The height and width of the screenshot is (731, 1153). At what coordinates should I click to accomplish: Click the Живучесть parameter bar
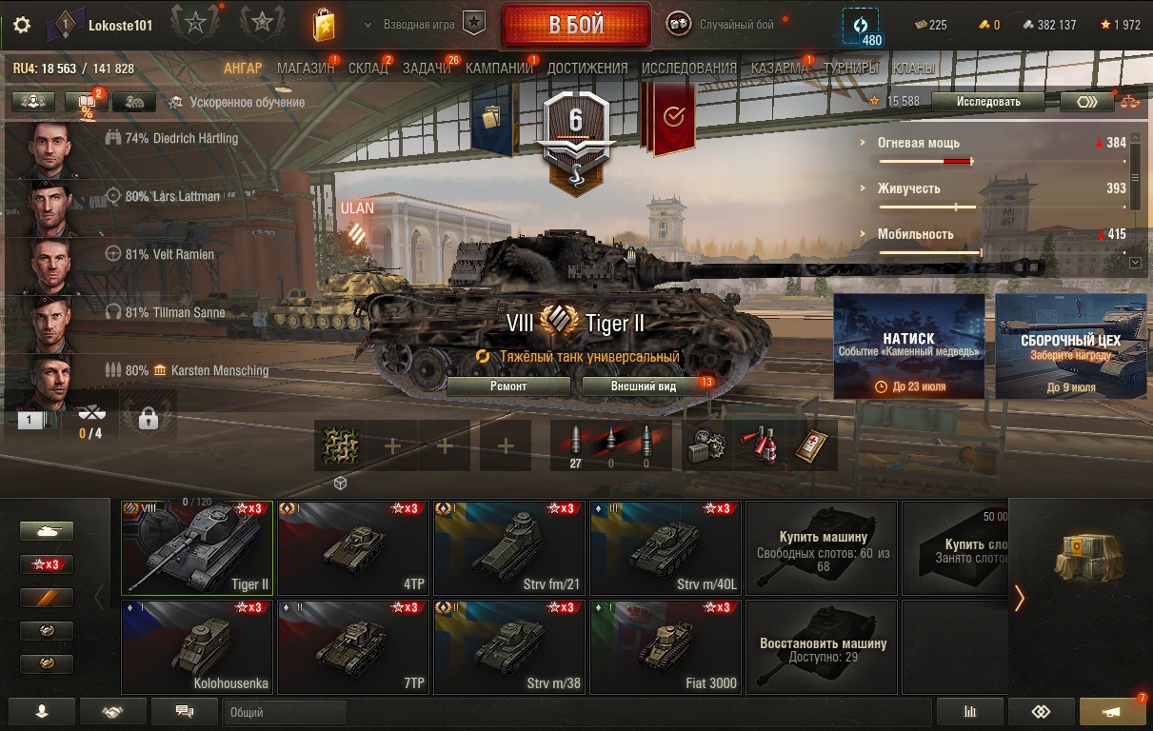click(927, 207)
